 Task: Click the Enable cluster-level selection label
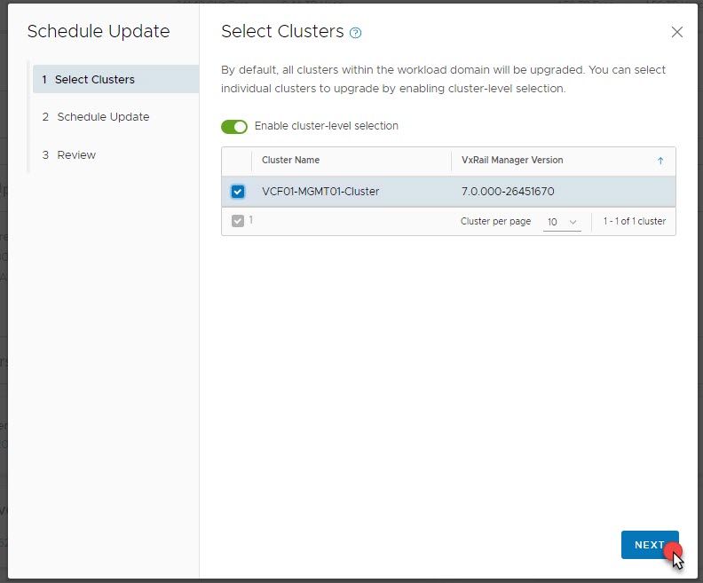tap(326, 126)
